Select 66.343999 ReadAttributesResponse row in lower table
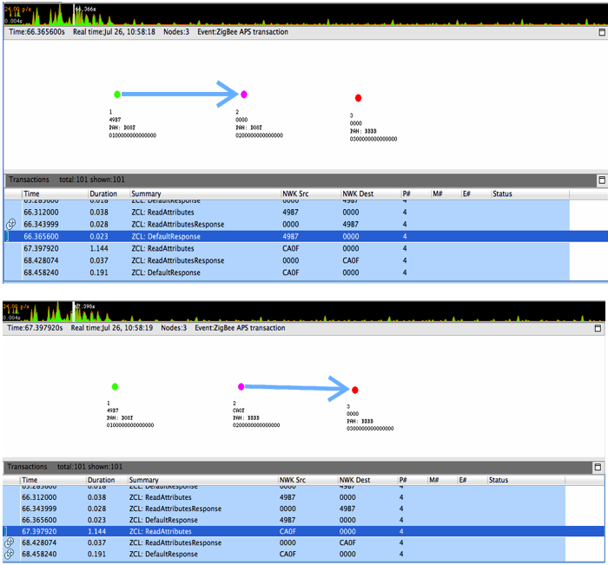This screenshot has width=608, height=565. pos(284,509)
